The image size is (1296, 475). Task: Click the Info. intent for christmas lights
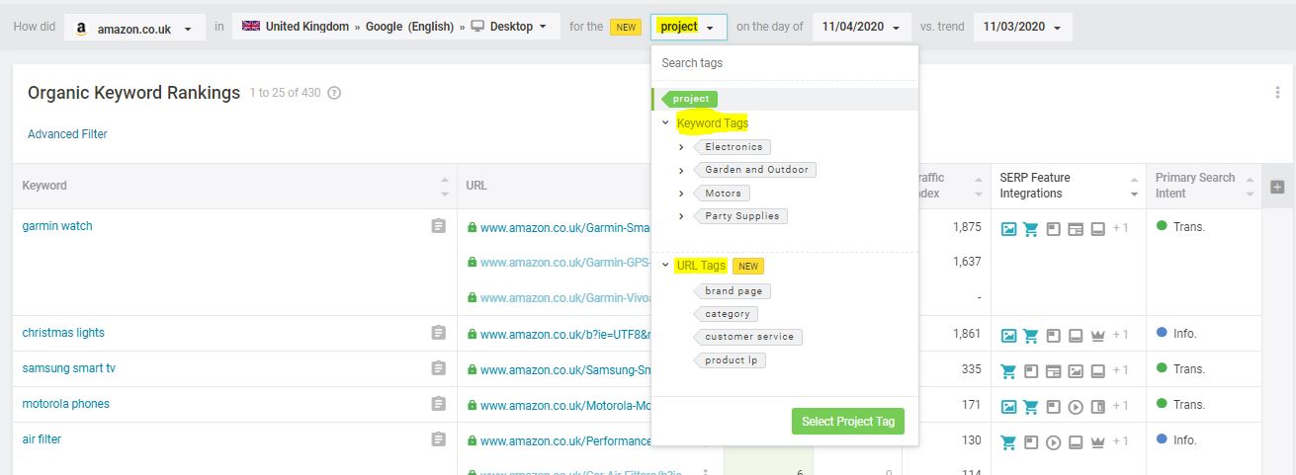tap(1176, 333)
